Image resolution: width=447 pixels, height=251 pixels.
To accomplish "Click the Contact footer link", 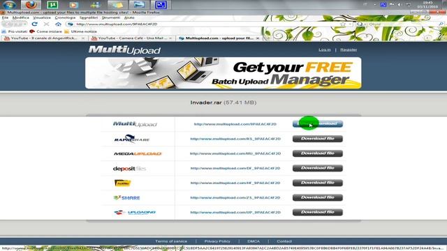I will click(284, 241).
